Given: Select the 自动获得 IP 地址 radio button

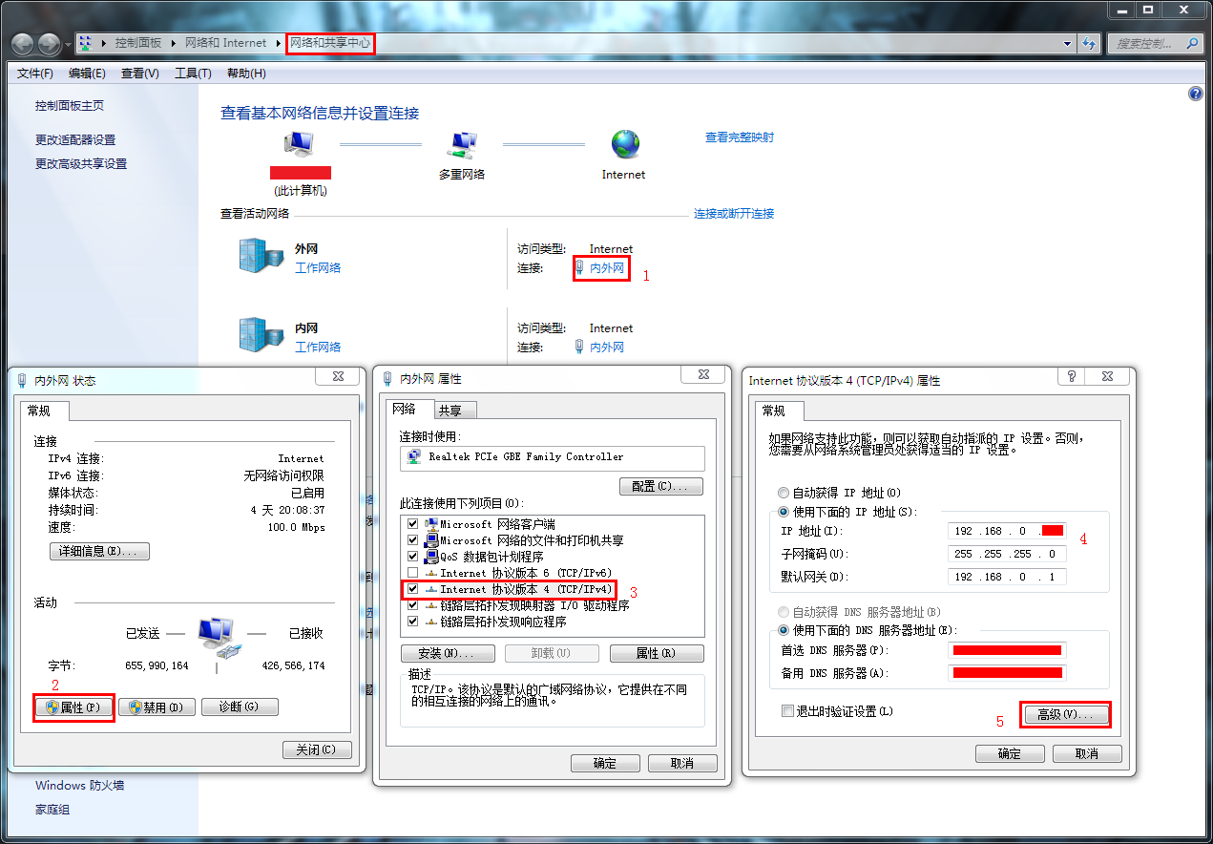Looking at the screenshot, I should pyautogui.click(x=784, y=493).
